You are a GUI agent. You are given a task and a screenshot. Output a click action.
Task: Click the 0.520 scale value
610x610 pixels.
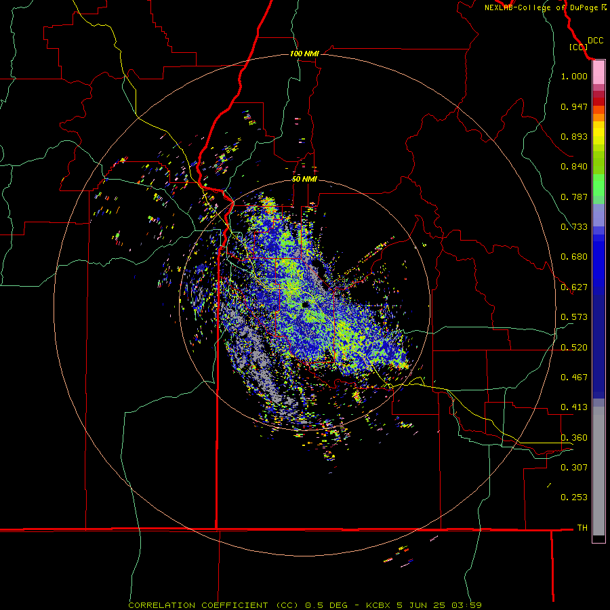574,348
